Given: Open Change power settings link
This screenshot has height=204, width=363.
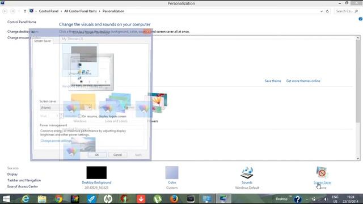Looking at the screenshot, I should pos(56,141).
